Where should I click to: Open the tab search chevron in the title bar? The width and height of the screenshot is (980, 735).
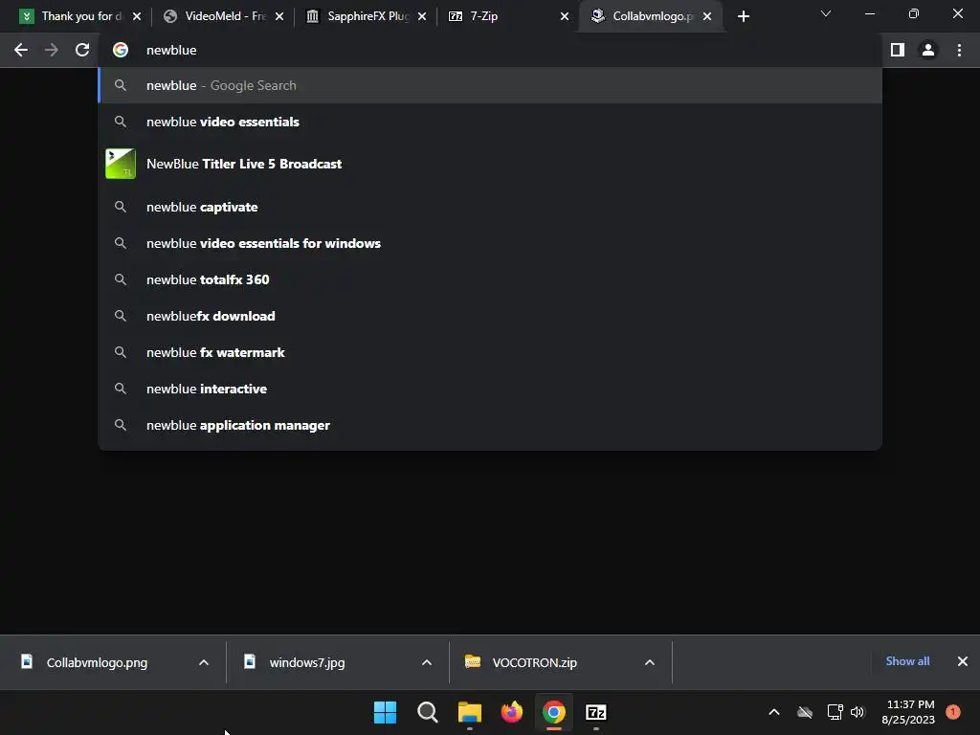click(x=826, y=13)
